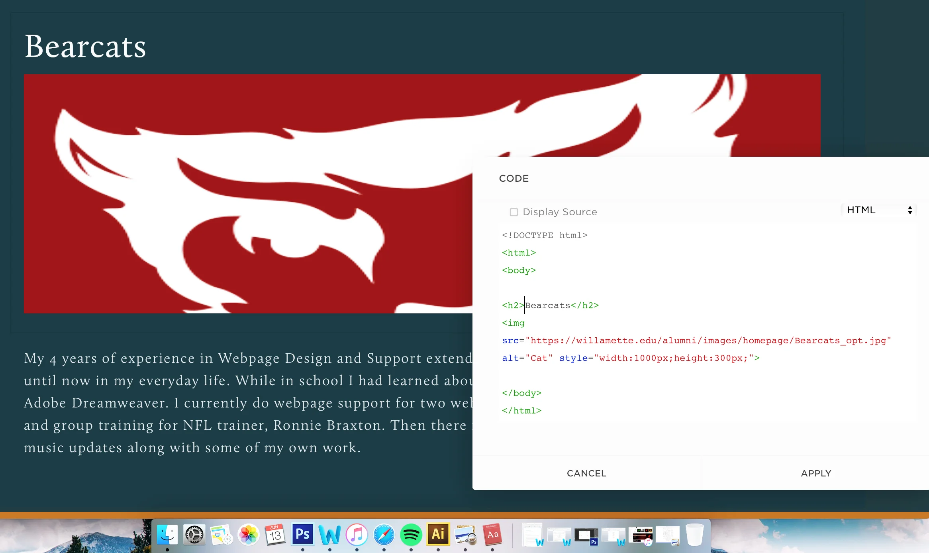Click the Cancel button in Code dialog
Screen dimensions: 929x553
point(586,473)
